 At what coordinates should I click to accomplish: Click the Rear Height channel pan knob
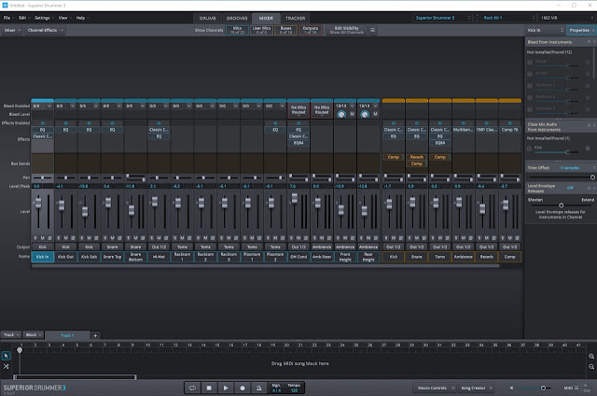(365, 114)
